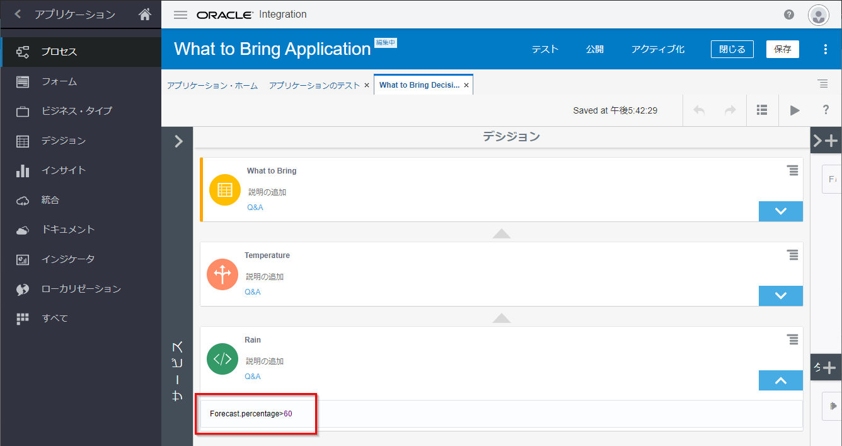Open the What to Bring decision menu icon

click(x=792, y=170)
